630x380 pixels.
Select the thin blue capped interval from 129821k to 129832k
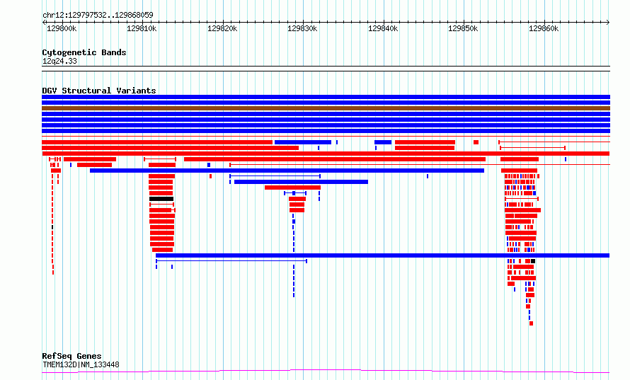(x=275, y=176)
